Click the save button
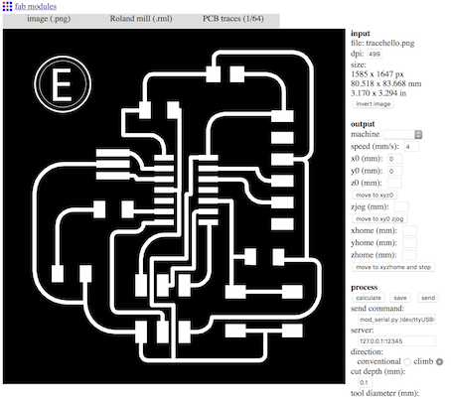 (x=400, y=298)
